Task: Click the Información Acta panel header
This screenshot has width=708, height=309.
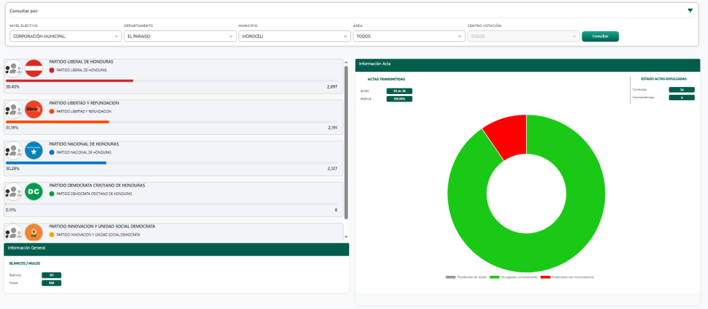Action: (527, 64)
